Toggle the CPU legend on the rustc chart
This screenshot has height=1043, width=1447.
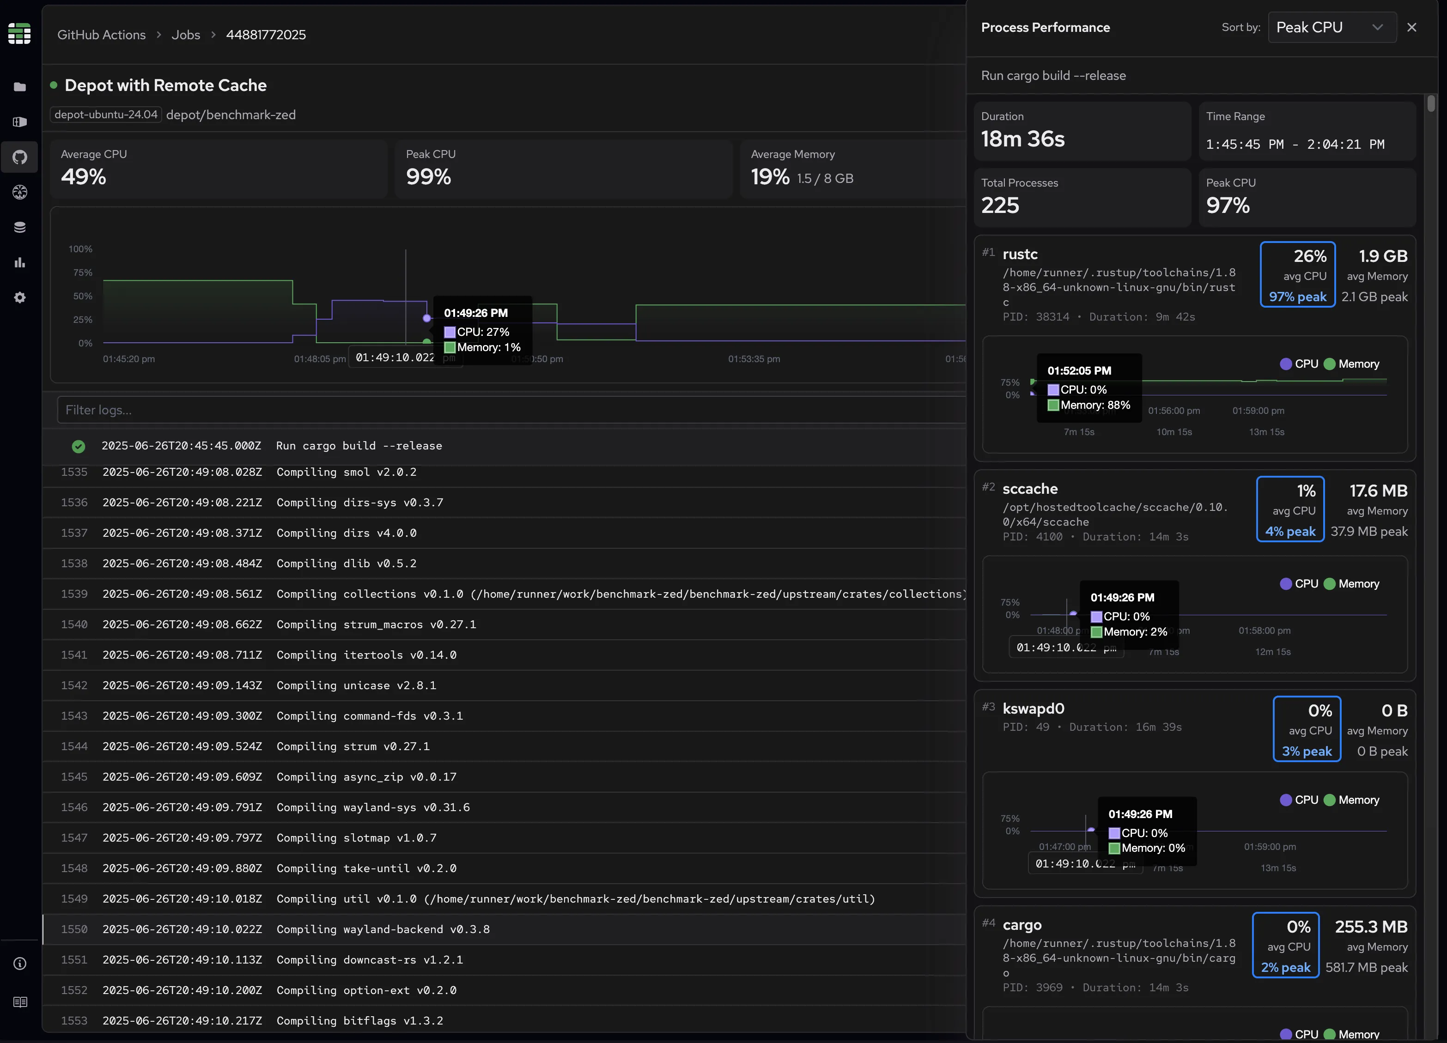1299,364
